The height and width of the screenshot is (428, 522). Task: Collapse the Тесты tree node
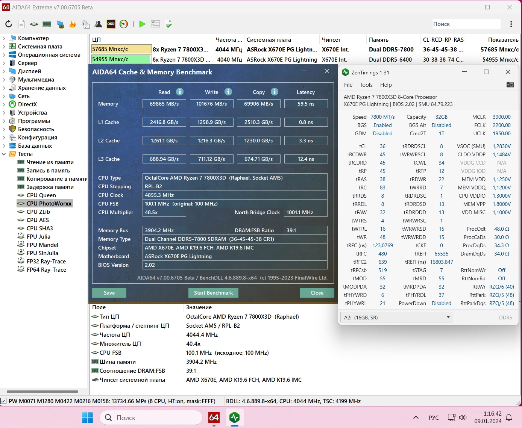(4, 154)
